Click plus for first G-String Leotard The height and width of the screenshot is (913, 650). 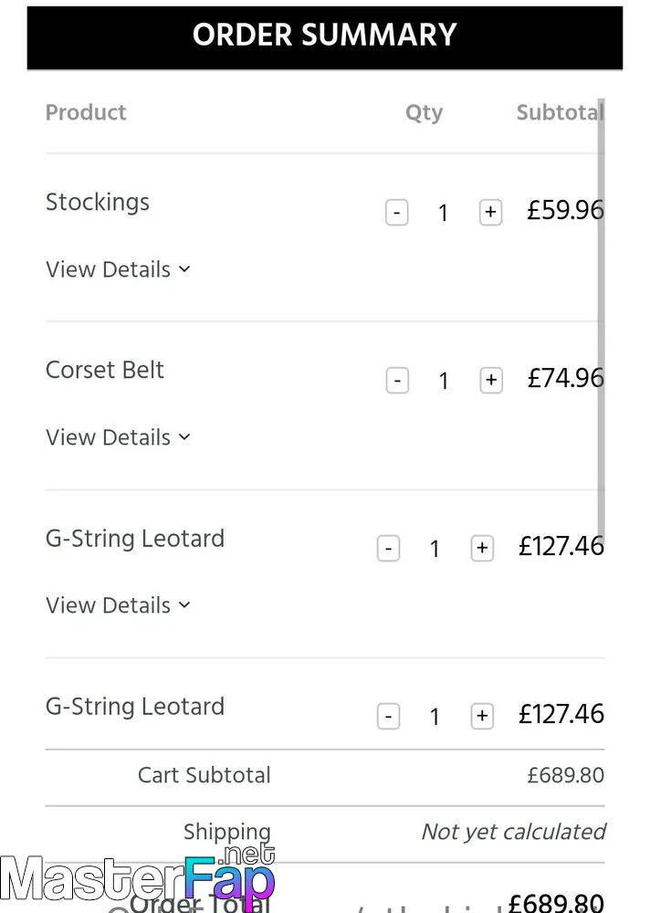tap(482, 549)
